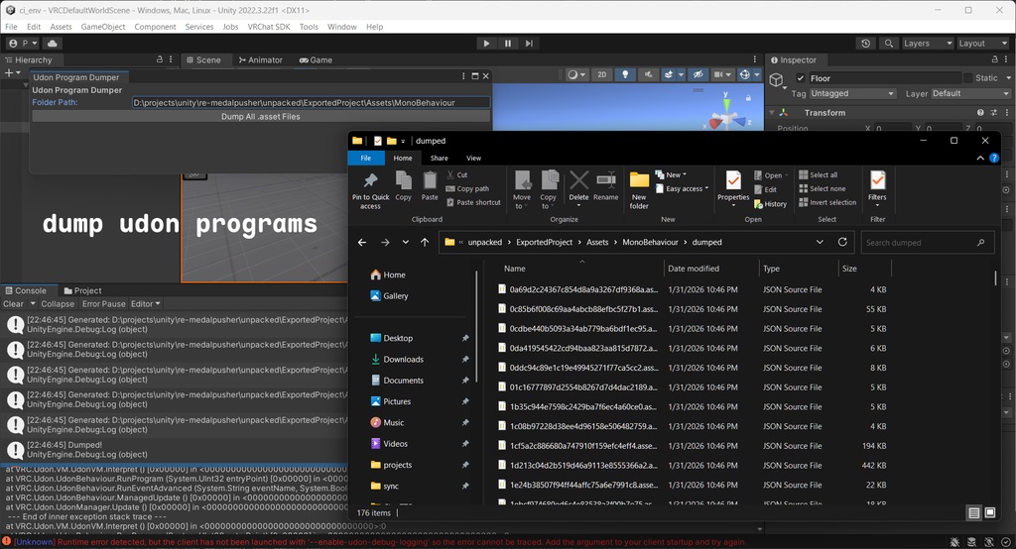This screenshot has width=1016, height=549.
Task: Go back in Explorer navigation
Action: pyautogui.click(x=362, y=242)
